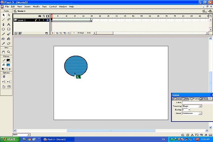Open the Easing value dropdown arrow
213x142 pixels.
pyautogui.click(x=189, y=110)
